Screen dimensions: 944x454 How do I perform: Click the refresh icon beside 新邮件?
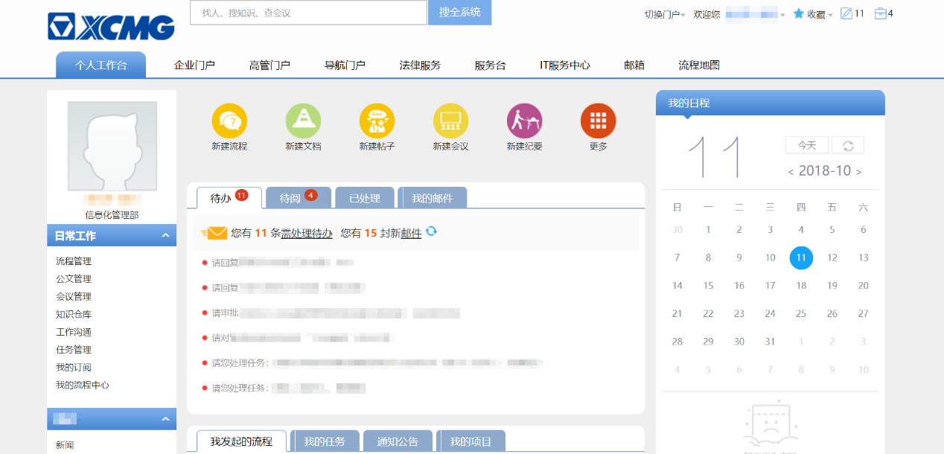tap(431, 232)
